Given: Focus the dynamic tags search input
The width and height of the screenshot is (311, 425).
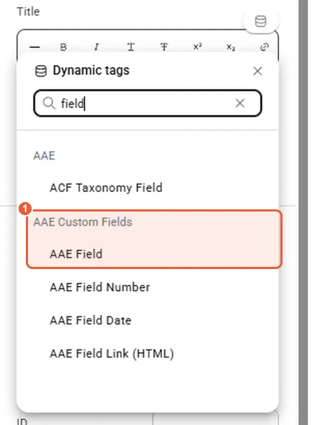Looking at the screenshot, I should [148, 103].
